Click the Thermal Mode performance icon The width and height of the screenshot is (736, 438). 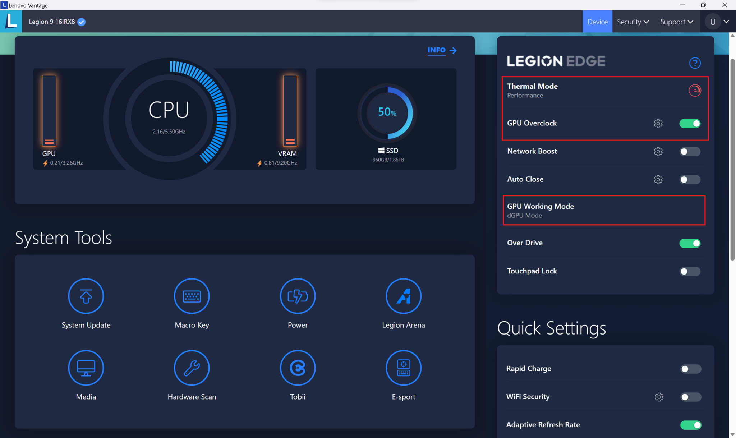[x=695, y=91]
